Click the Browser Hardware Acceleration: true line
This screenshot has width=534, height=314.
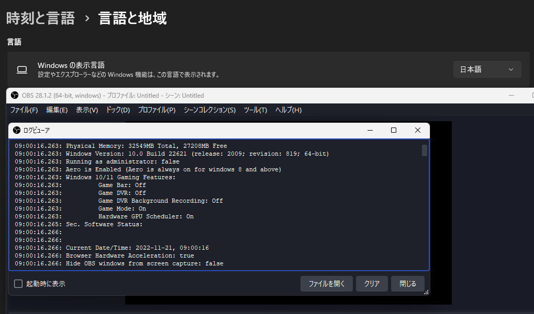click(105, 255)
